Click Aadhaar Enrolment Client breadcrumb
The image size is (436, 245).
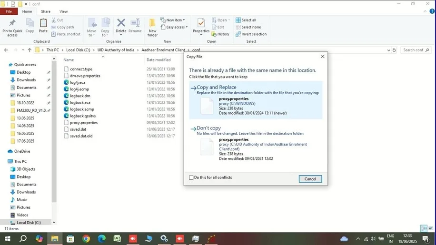(163, 50)
